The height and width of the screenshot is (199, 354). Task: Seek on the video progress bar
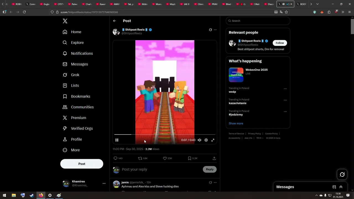[x=165, y=134]
